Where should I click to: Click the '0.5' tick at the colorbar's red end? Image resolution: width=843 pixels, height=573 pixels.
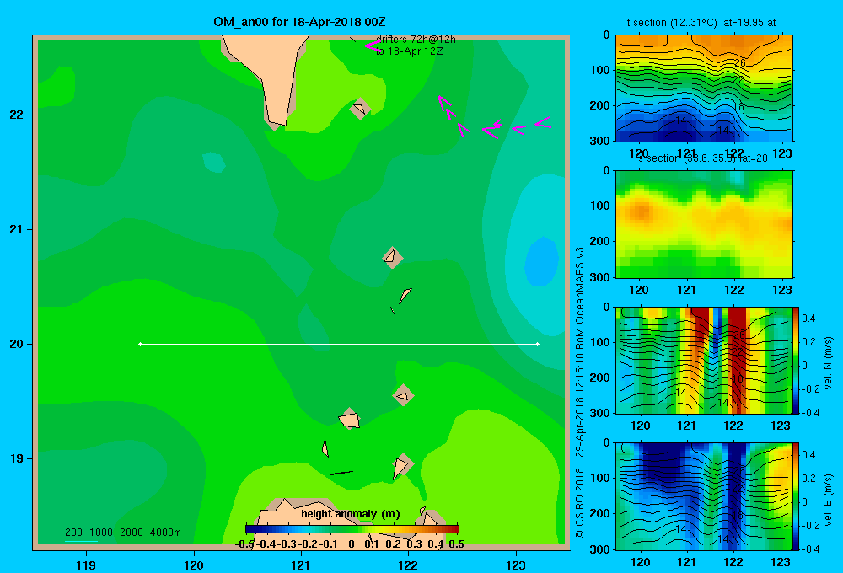[456, 544]
